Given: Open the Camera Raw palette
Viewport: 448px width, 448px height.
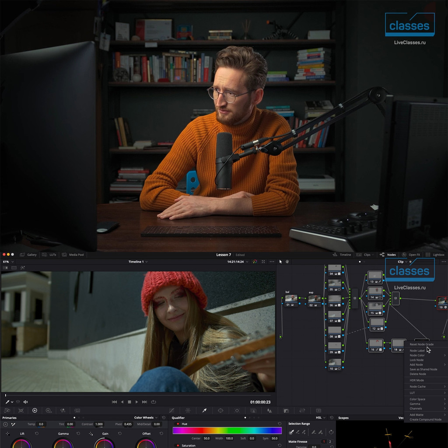Looking at the screenshot, I should [7, 410].
